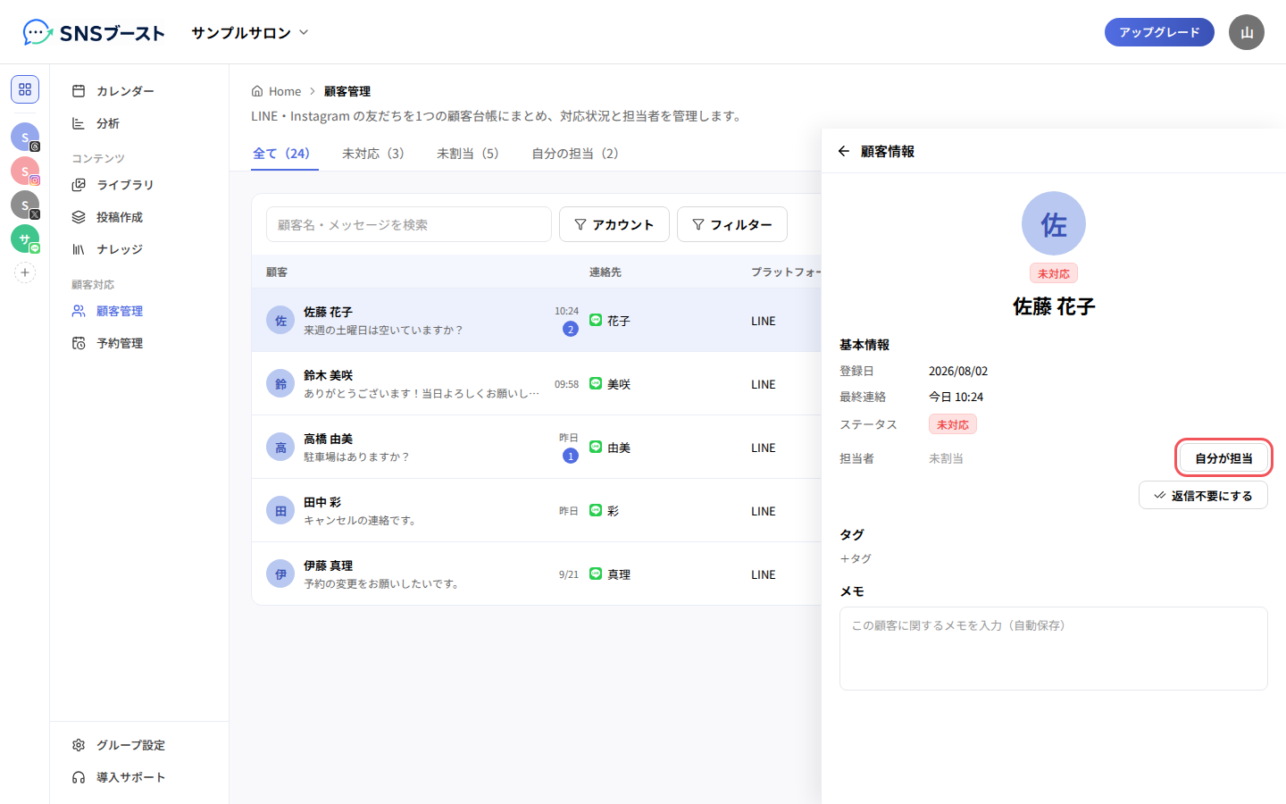Screen dimensions: 1286x804
Task: Click the LINE icon beside 美咲
Action: (596, 383)
